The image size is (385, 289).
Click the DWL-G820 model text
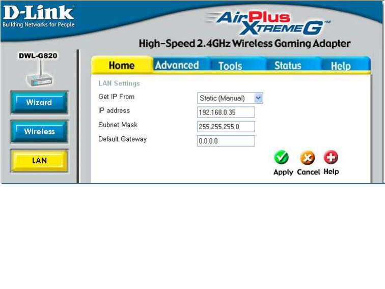tap(38, 55)
